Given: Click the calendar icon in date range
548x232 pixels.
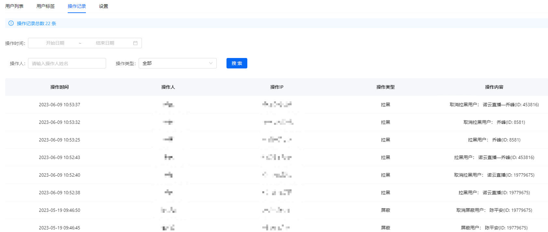Looking at the screenshot, I should [135, 43].
